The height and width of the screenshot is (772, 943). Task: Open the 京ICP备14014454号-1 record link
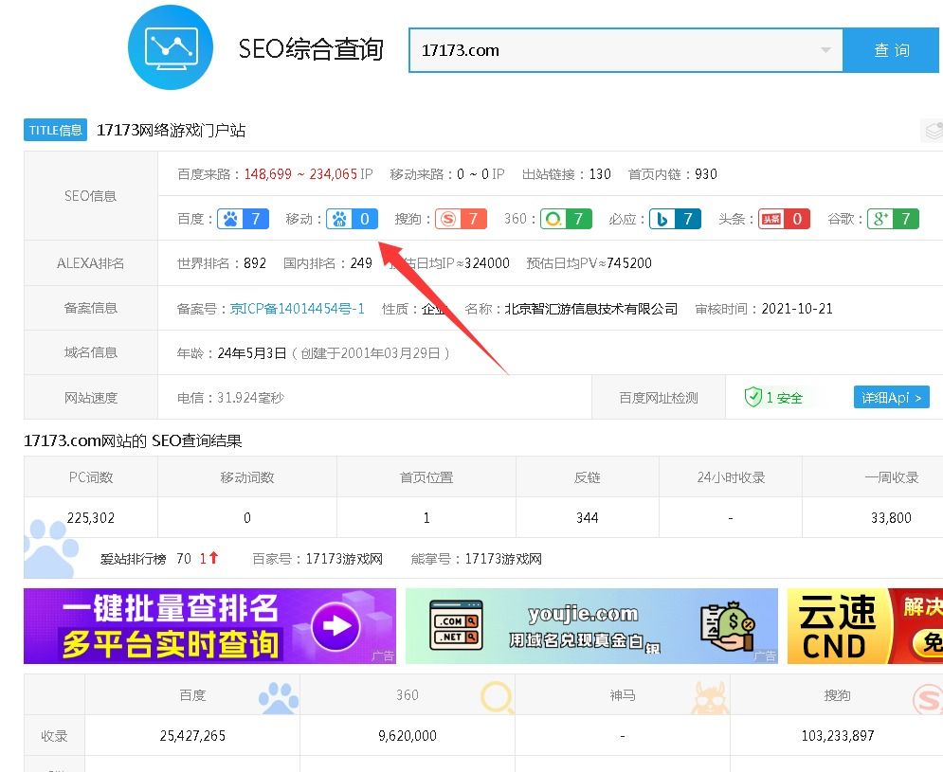click(298, 309)
